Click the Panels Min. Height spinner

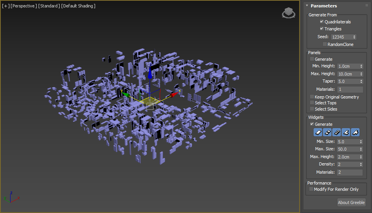point(361,66)
